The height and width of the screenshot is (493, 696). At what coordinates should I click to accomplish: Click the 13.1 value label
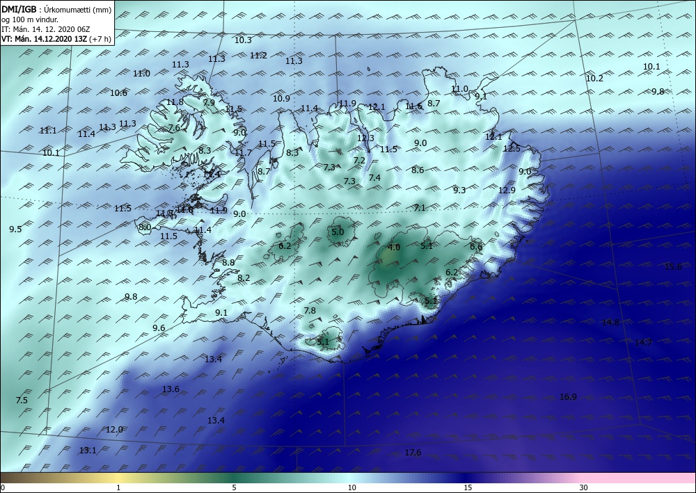tap(88, 451)
